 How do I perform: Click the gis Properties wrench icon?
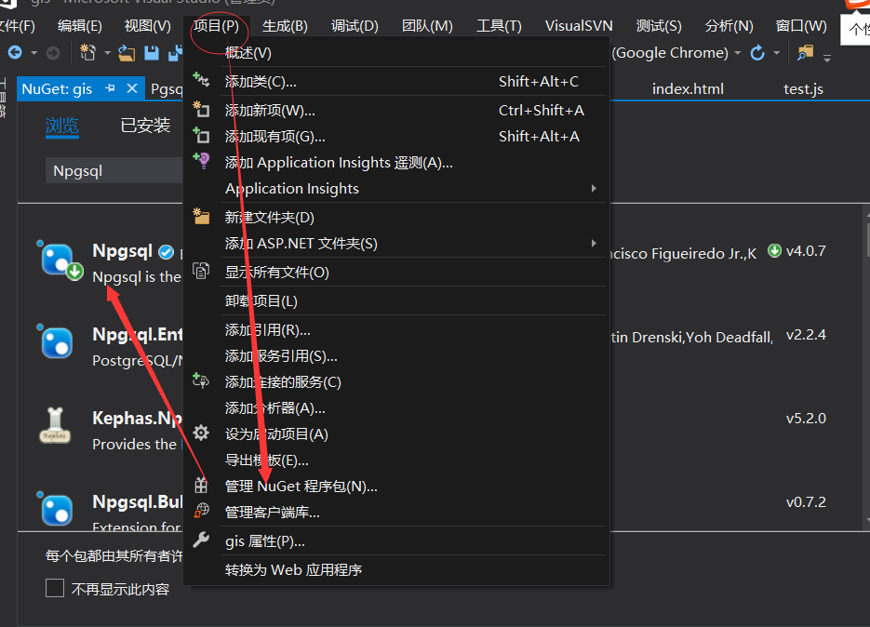(201, 540)
